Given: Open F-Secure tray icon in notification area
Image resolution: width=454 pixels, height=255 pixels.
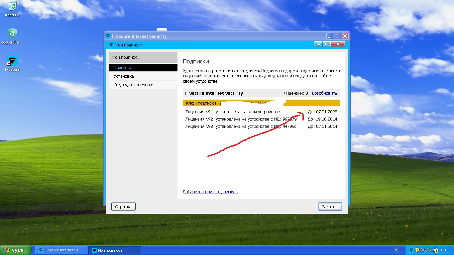Looking at the screenshot, I should [411, 250].
